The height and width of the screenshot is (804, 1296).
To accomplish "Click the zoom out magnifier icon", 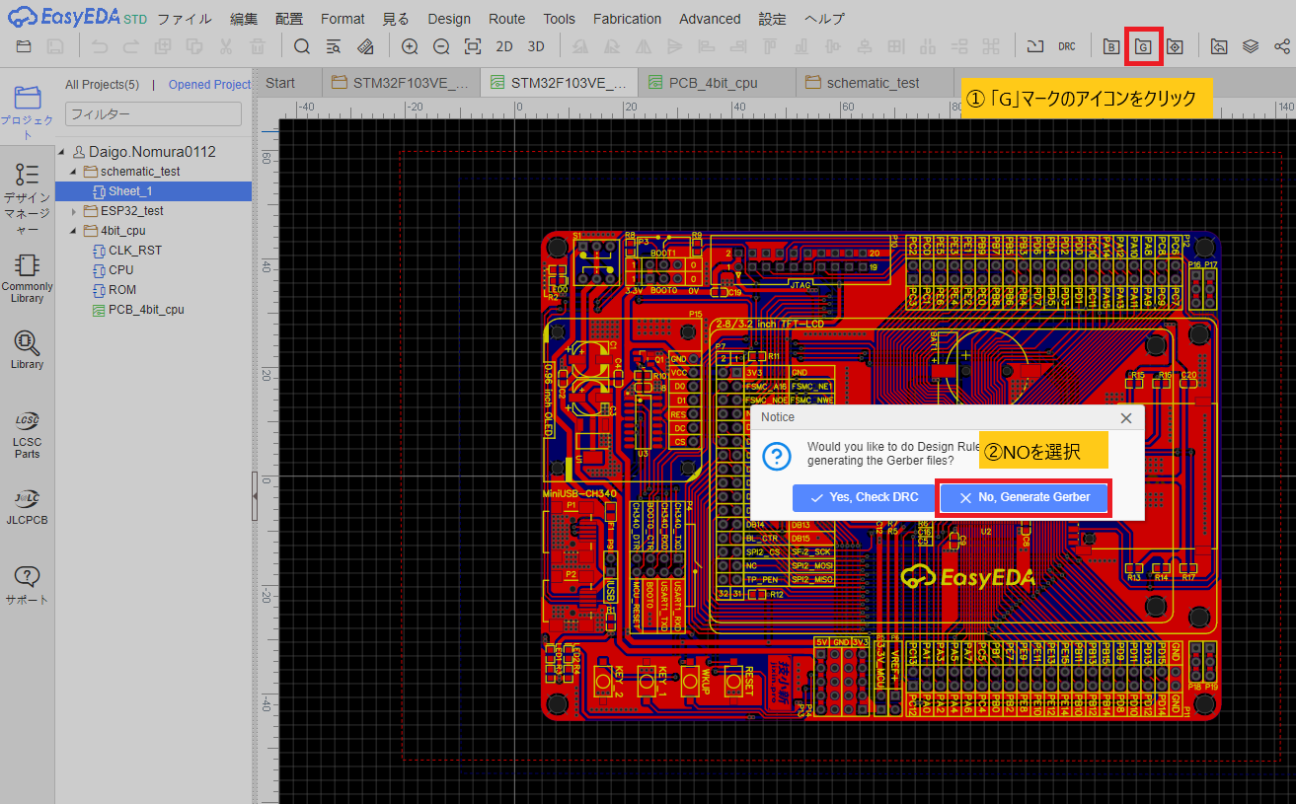I will tap(441, 46).
